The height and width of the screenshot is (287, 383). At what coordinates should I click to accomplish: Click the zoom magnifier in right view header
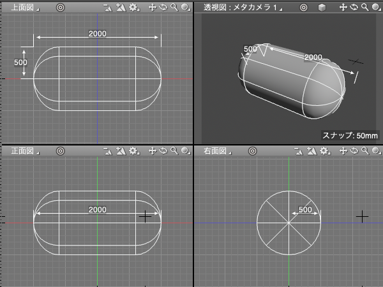point(363,151)
